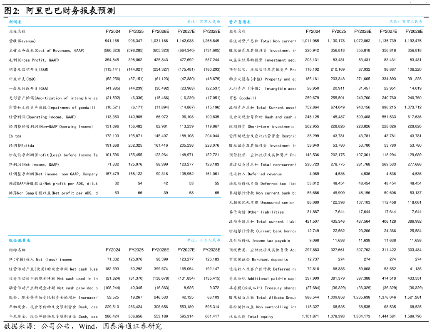
Task: Click the Ebitda row label
Action: pyautogui.click(x=15, y=136)
